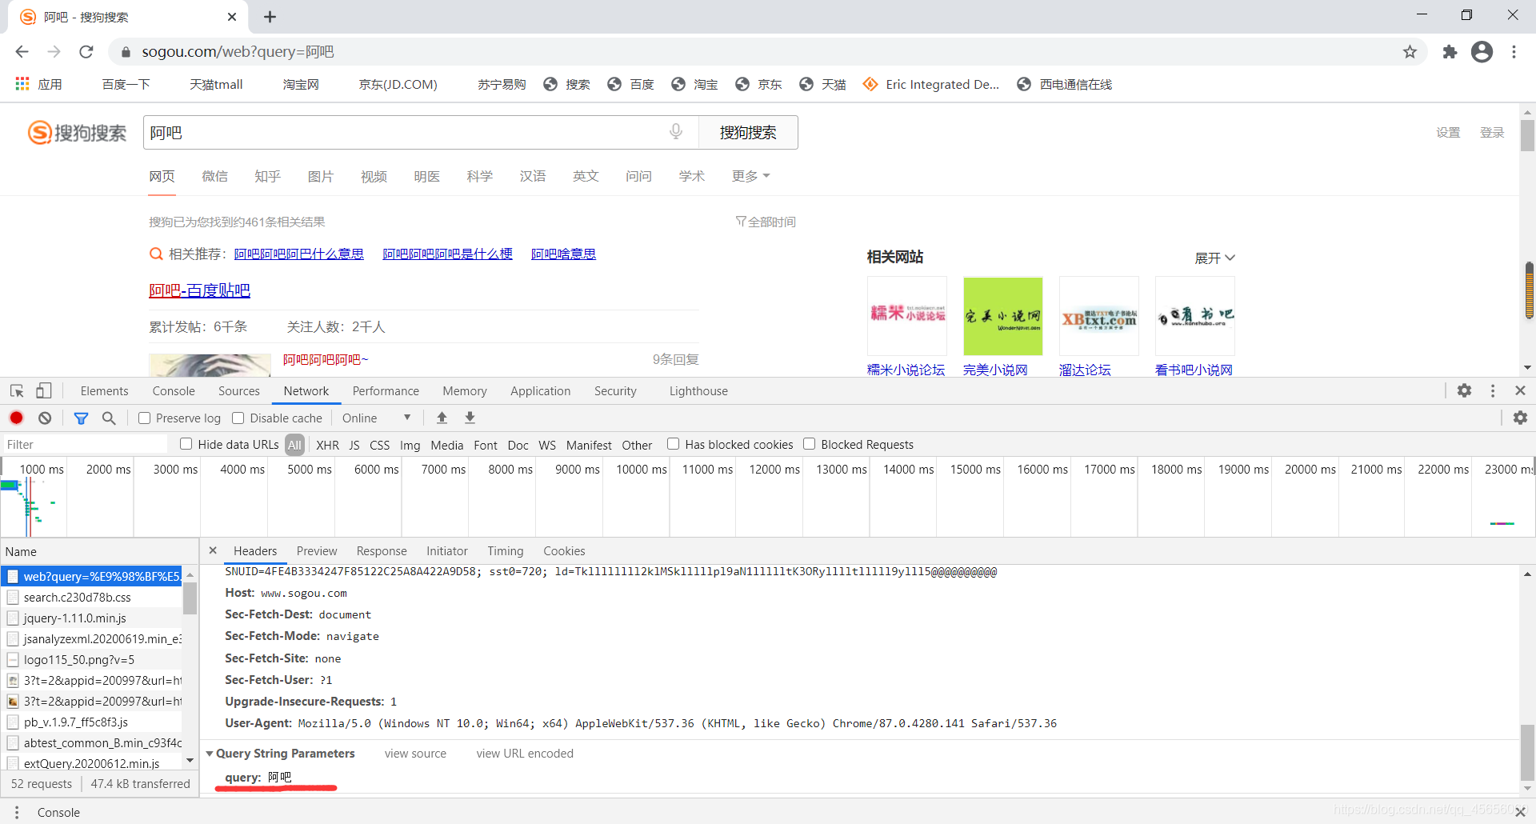The width and height of the screenshot is (1536, 824).
Task: Open the 阿吧啥意思 suggestion link
Action: 563,254
